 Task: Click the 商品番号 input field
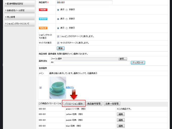(84, 3)
